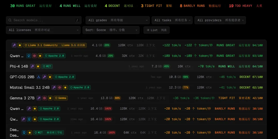
Task: Filter by the 19 TOO HEAVY summary
Action: [x=246, y=6]
